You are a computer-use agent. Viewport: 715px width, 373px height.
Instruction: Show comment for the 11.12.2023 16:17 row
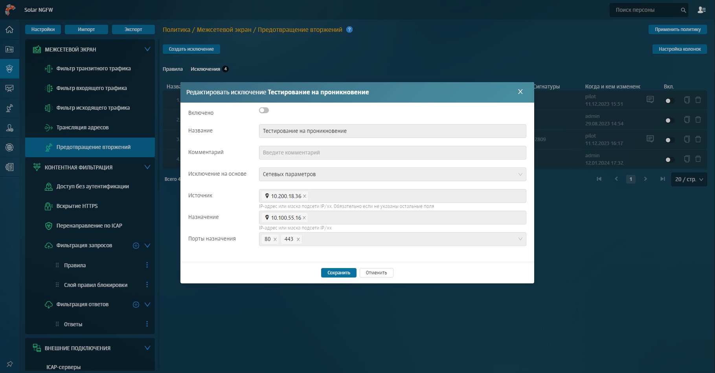pos(650,139)
